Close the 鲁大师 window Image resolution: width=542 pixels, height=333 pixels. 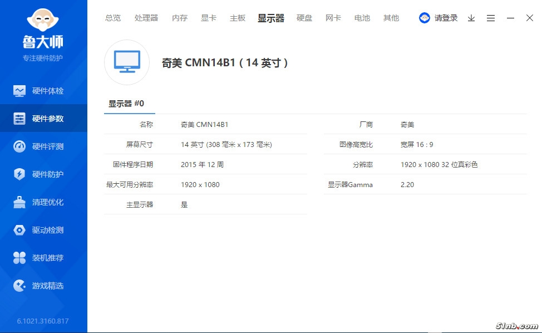[x=530, y=18]
